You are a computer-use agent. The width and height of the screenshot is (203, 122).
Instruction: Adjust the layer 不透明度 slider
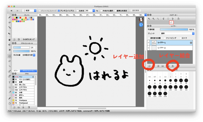coord(174,29)
